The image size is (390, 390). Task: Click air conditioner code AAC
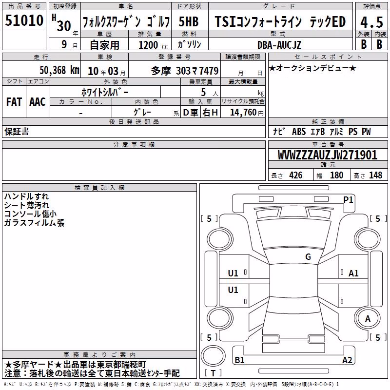(x=38, y=102)
